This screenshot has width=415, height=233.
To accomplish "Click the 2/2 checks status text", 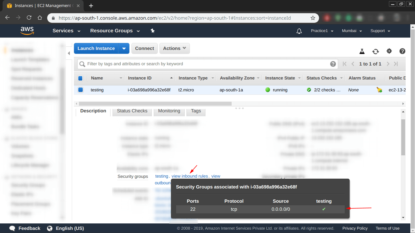I will click(x=327, y=90).
